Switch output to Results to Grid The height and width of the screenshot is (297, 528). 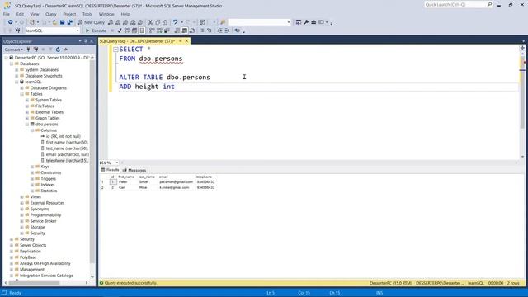click(185, 31)
